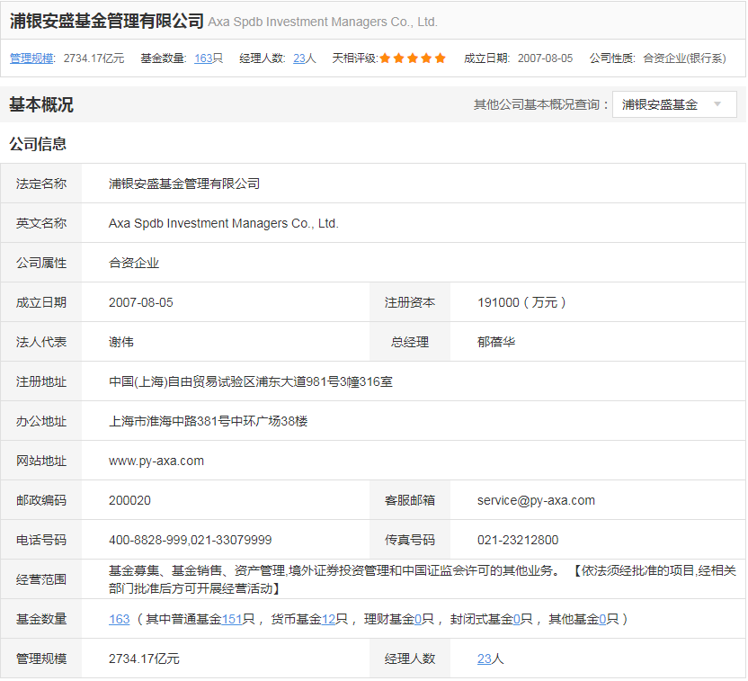The image size is (748, 681).
Task: Click the 管理规模 link in header
Action: pos(31,58)
